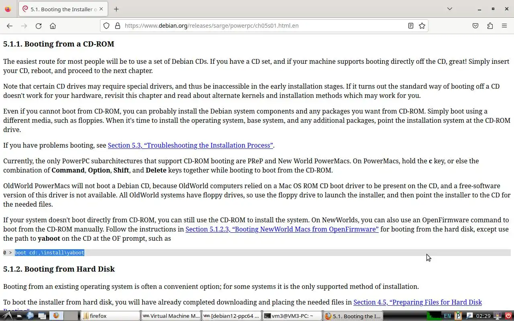
Task: Click the red power logout button
Action: pos(508,316)
